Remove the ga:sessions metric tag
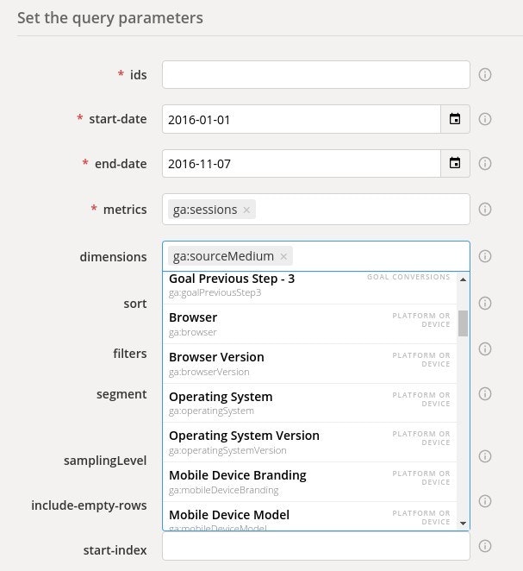The width and height of the screenshot is (523, 571). (x=246, y=210)
